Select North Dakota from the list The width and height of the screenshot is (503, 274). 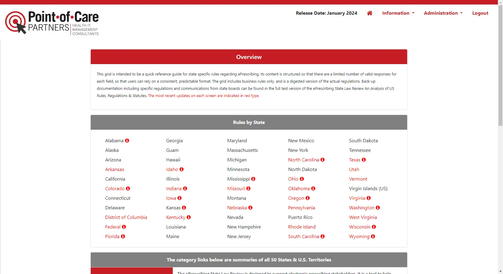click(x=302, y=169)
